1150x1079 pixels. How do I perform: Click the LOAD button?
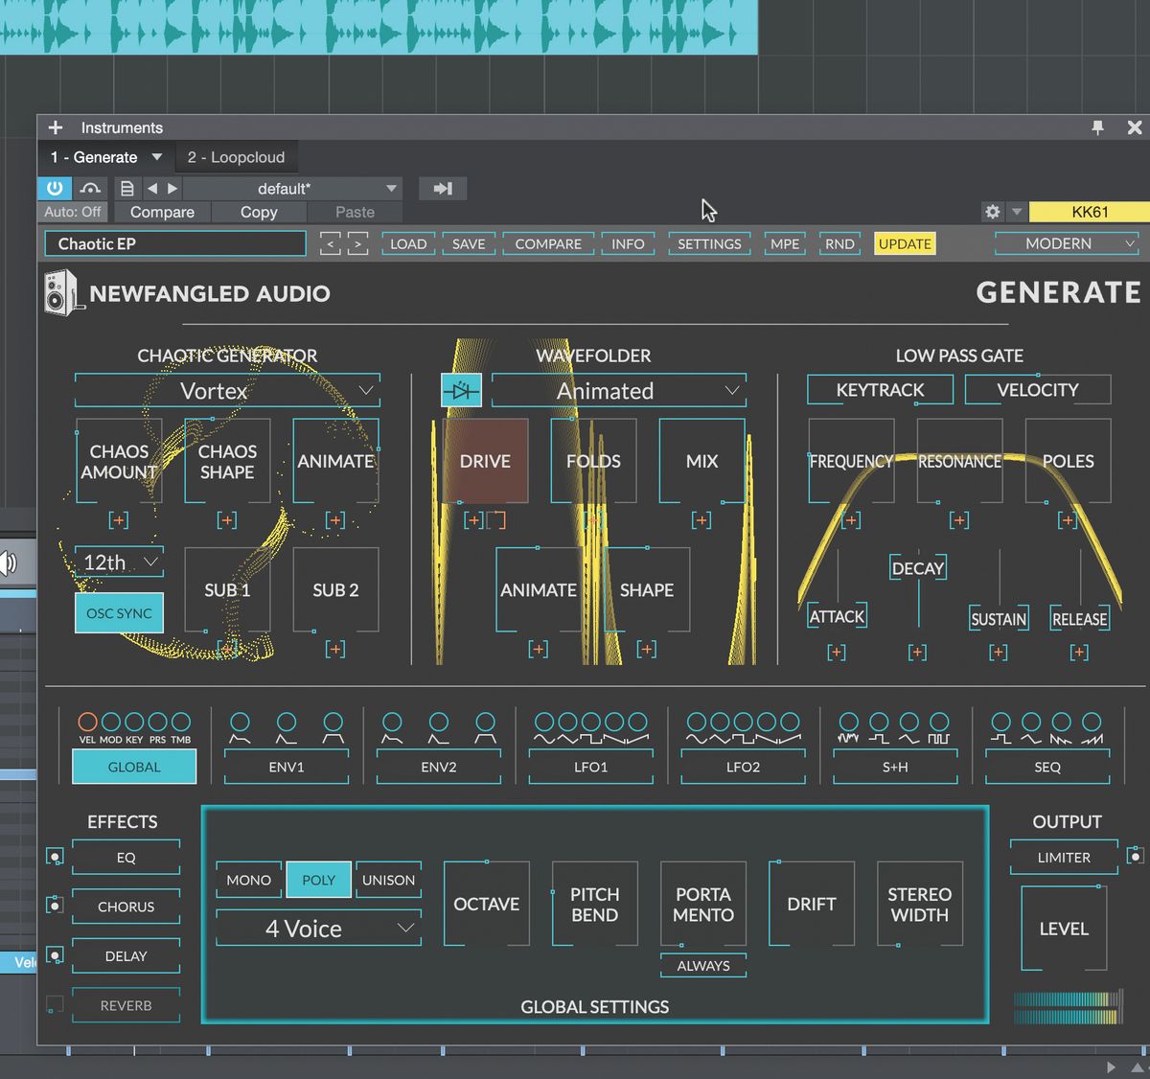click(x=408, y=244)
